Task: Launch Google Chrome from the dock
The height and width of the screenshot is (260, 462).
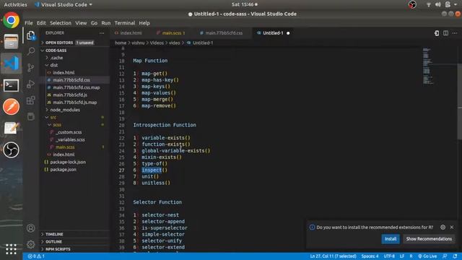Action: coord(12,20)
